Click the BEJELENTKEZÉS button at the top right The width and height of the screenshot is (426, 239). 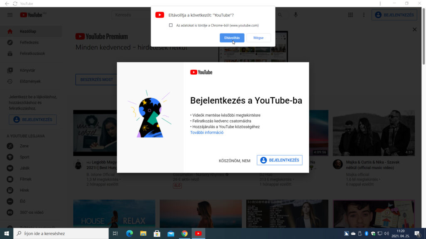click(x=394, y=15)
